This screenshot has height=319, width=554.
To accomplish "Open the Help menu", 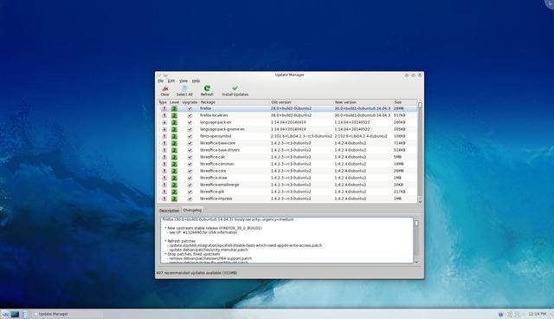I will pos(196,81).
